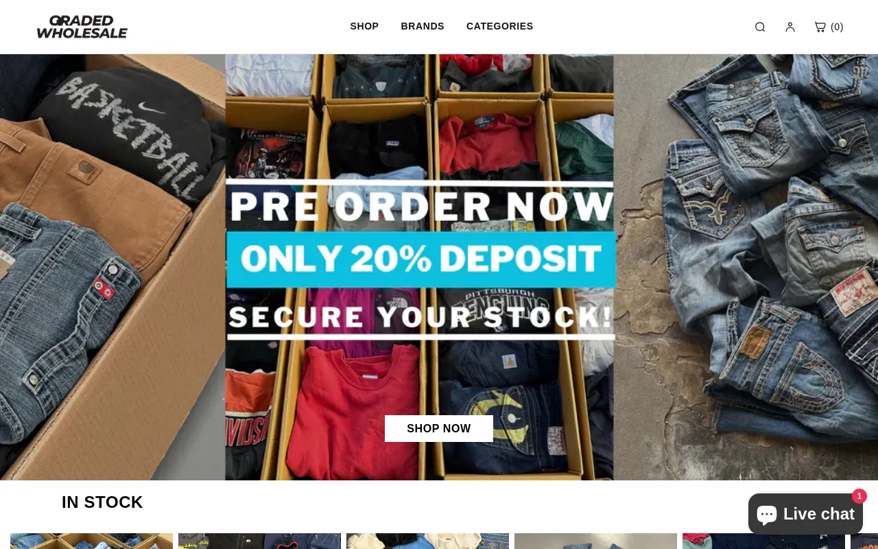Click the SHOP NOW button
This screenshot has height=549, width=878.
[x=439, y=428]
